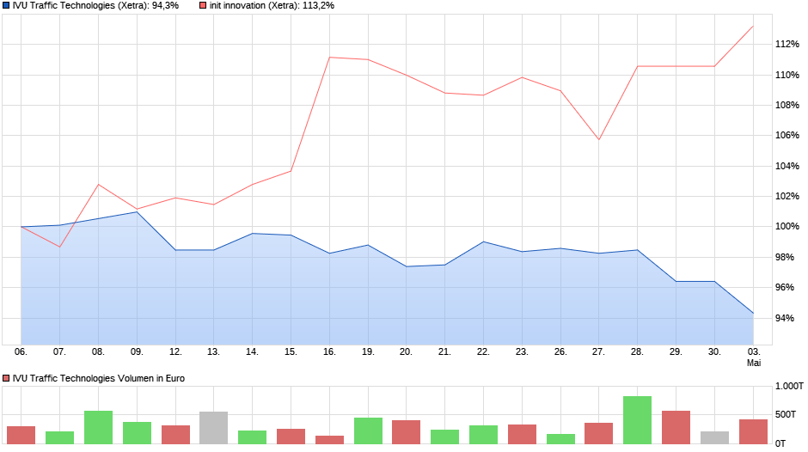Click init innovation line endpoint at 03. Mai
Image resolution: width=808 pixels, height=452 pixels.
753,26
